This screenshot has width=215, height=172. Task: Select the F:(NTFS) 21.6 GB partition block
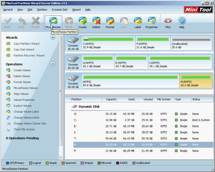153,43
